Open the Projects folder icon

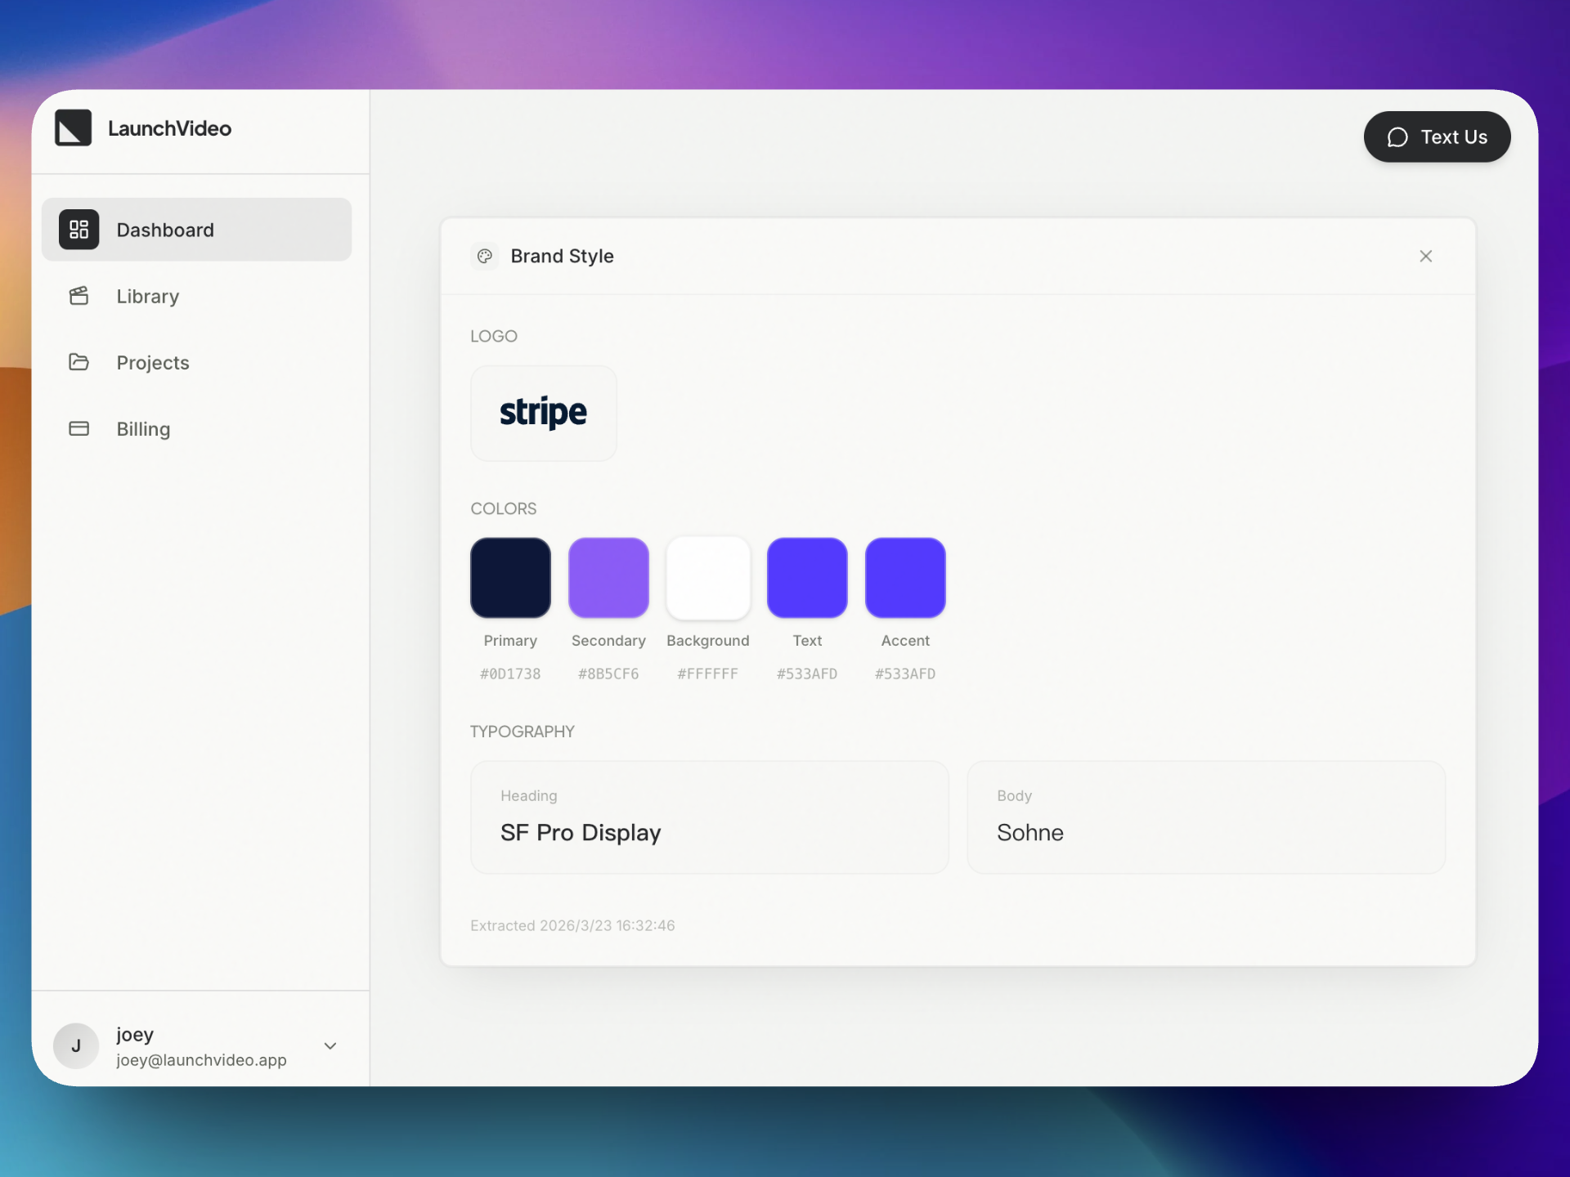[x=79, y=362]
